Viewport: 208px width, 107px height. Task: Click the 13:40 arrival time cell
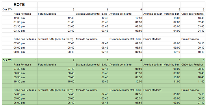click(193, 18)
